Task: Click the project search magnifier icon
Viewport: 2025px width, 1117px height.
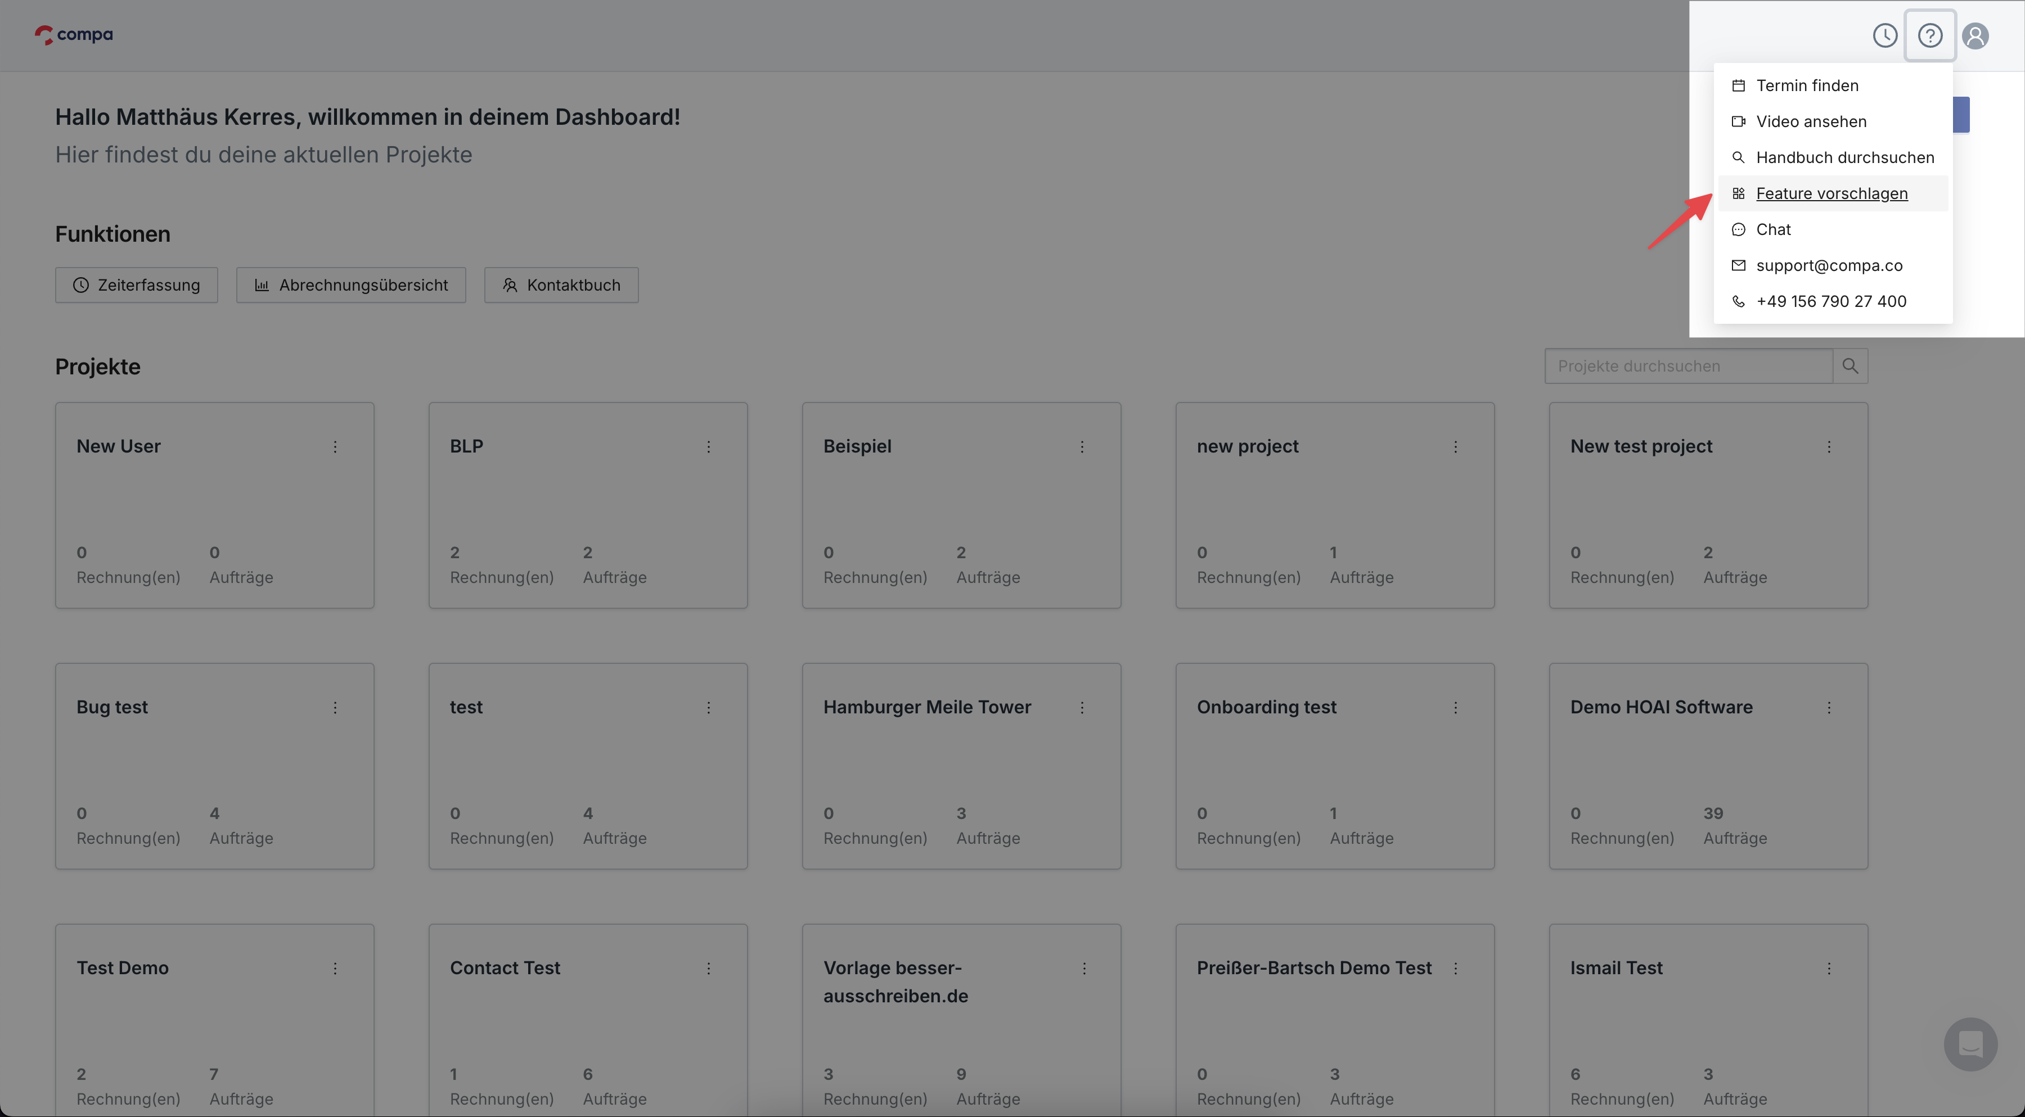Action: (x=1849, y=366)
